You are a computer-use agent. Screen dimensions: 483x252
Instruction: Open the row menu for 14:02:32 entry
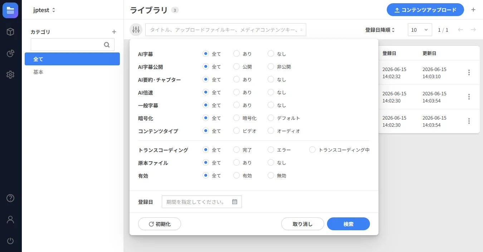point(469,72)
